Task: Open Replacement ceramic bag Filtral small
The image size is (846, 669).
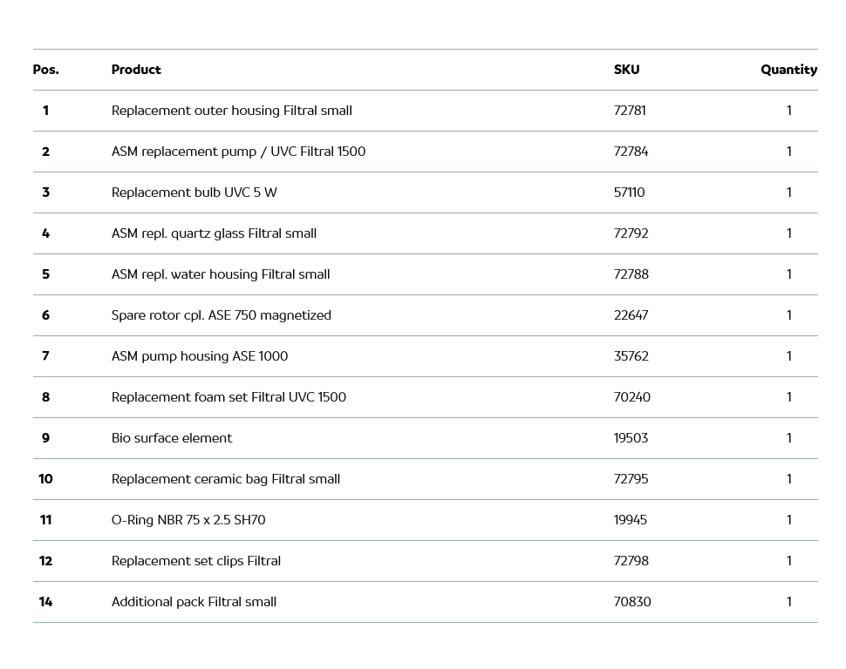Action: [225, 479]
